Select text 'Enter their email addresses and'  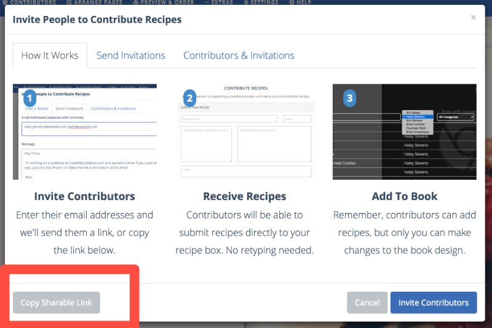click(84, 215)
